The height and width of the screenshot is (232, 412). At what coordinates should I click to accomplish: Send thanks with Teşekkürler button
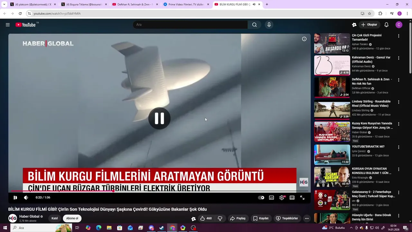[x=287, y=218]
